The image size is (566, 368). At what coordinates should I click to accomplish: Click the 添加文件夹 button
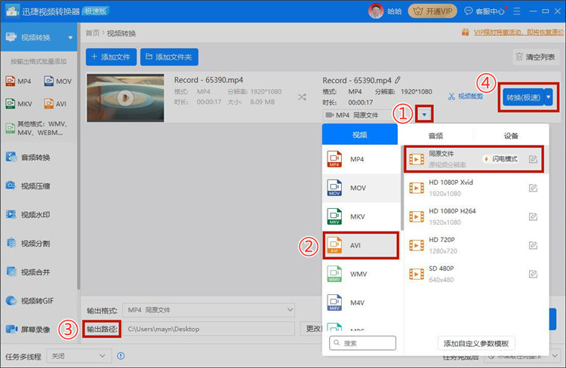[169, 57]
